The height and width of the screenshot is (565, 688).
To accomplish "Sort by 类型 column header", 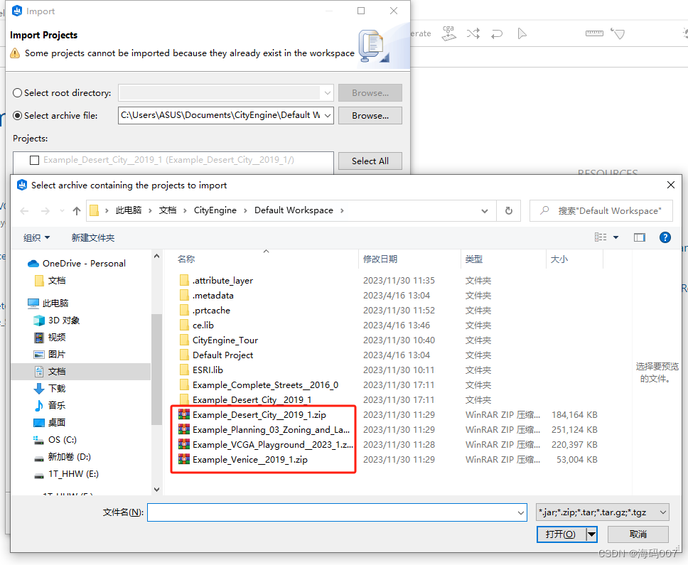I will coord(474,259).
